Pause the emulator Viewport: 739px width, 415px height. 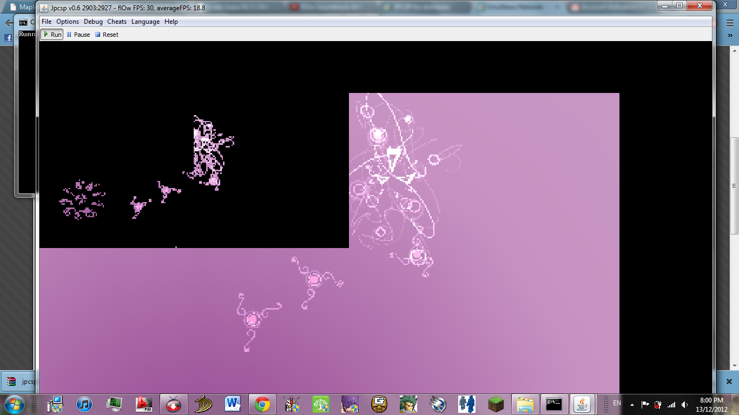pyautogui.click(x=78, y=35)
